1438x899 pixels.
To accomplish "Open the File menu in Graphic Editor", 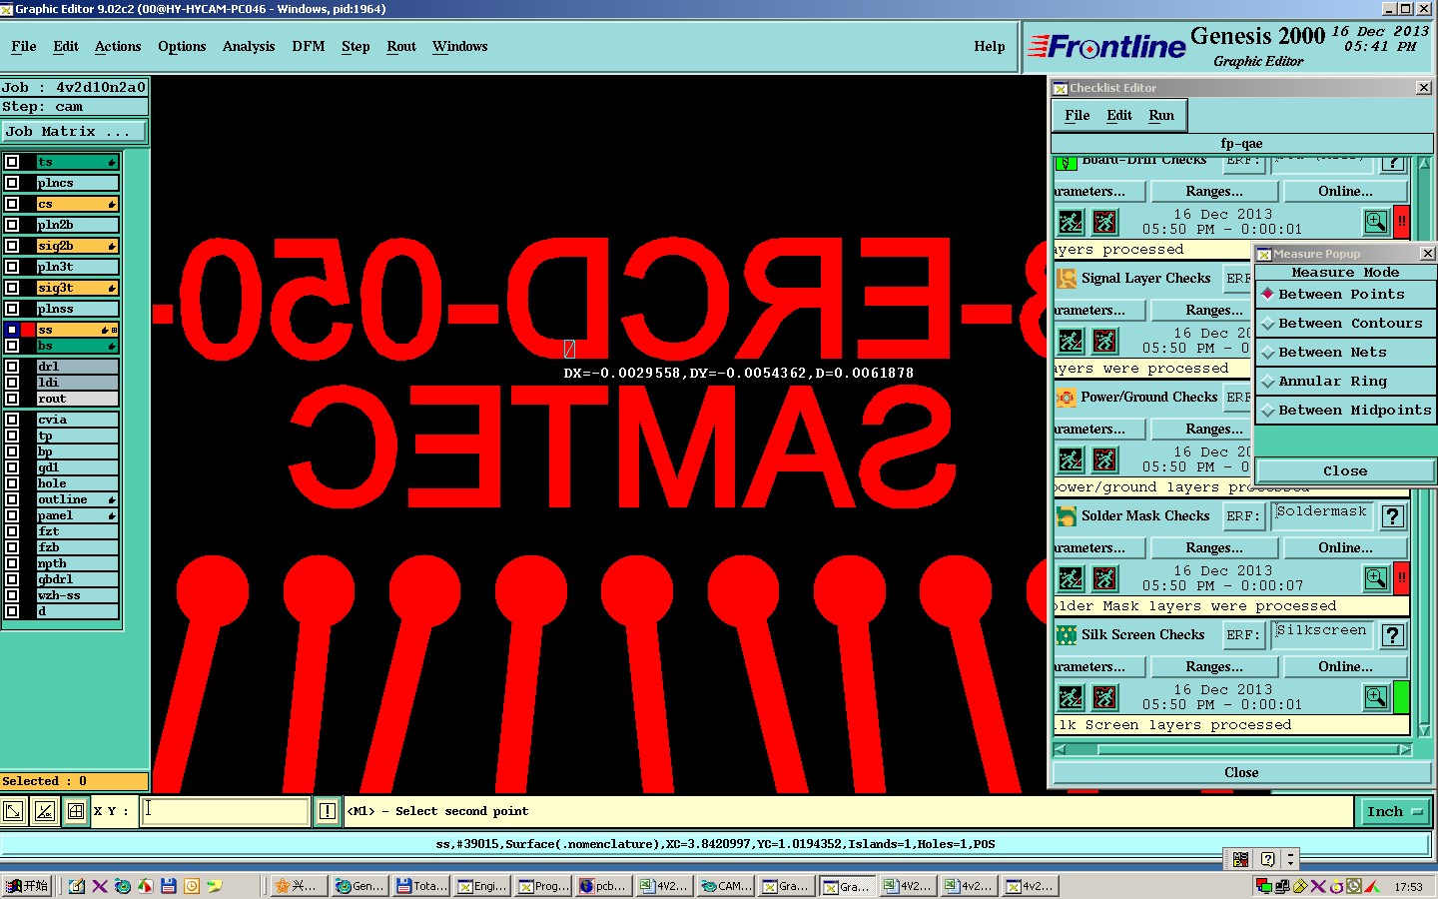I will (x=23, y=47).
